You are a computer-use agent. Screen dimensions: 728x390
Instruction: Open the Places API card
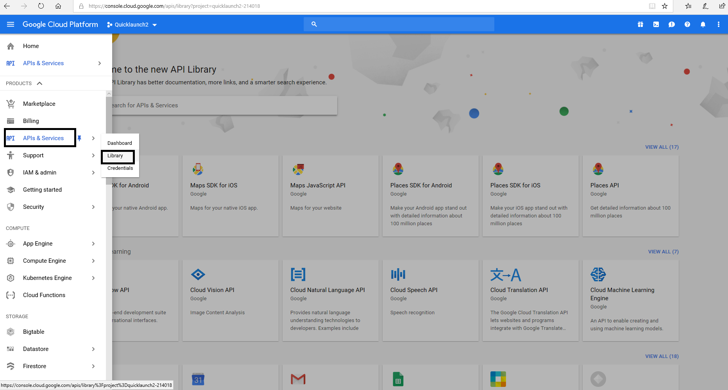tap(630, 196)
